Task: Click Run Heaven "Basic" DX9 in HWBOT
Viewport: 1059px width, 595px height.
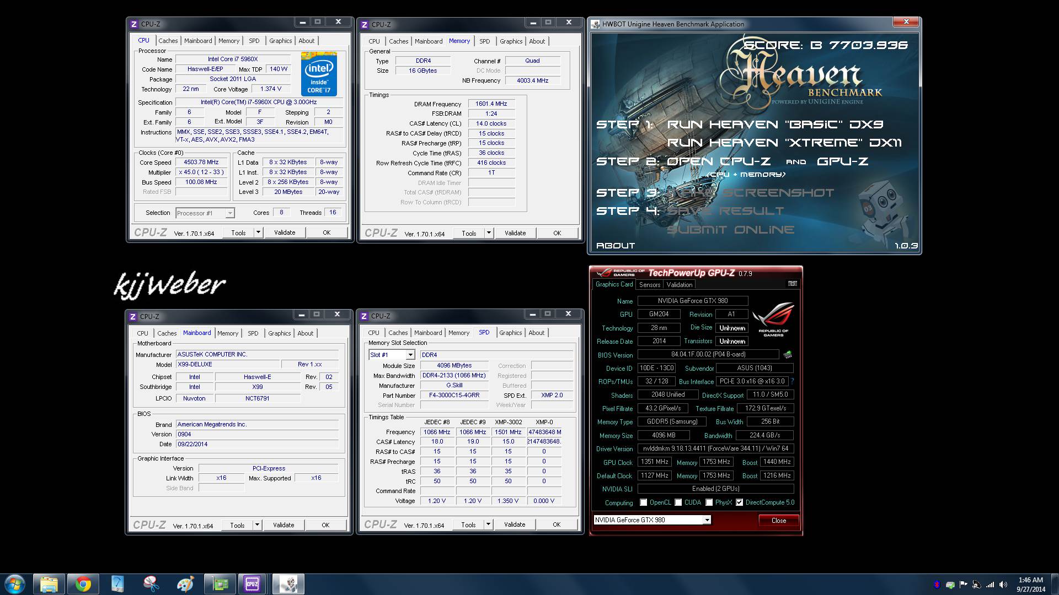Action: [x=775, y=125]
